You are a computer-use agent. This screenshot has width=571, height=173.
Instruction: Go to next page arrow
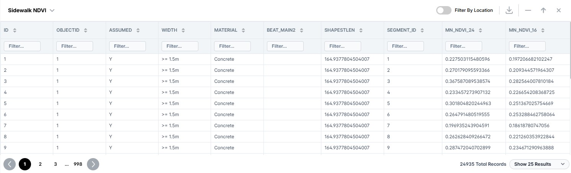[x=93, y=164]
